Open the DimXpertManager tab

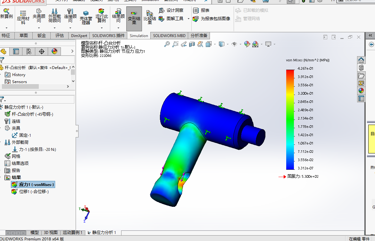42,51
